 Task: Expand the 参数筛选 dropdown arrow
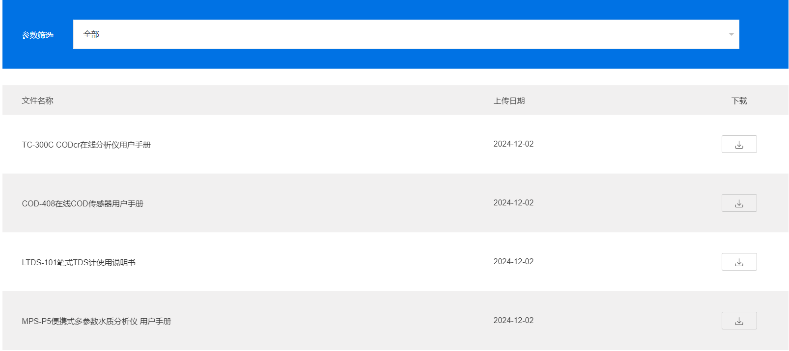pos(731,34)
